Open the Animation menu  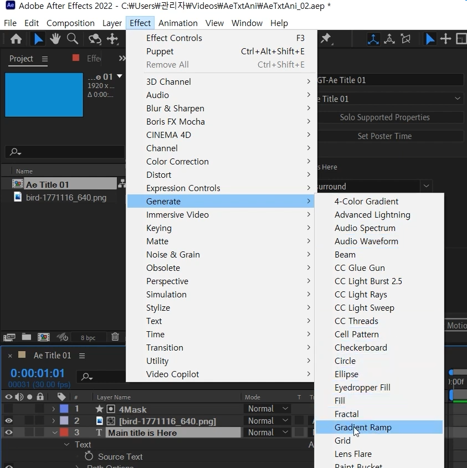[x=178, y=23]
